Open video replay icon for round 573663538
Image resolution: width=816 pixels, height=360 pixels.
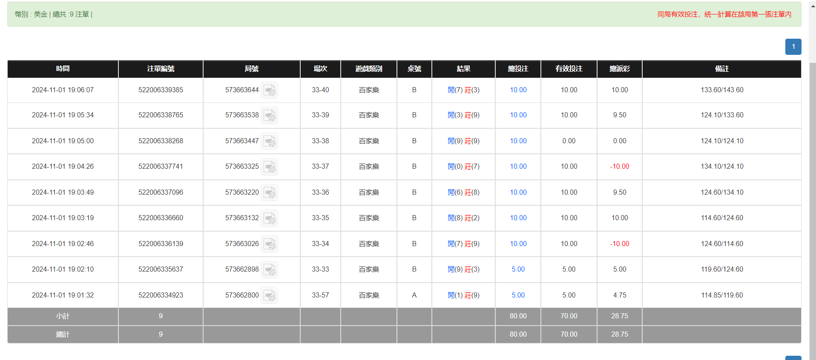click(269, 116)
